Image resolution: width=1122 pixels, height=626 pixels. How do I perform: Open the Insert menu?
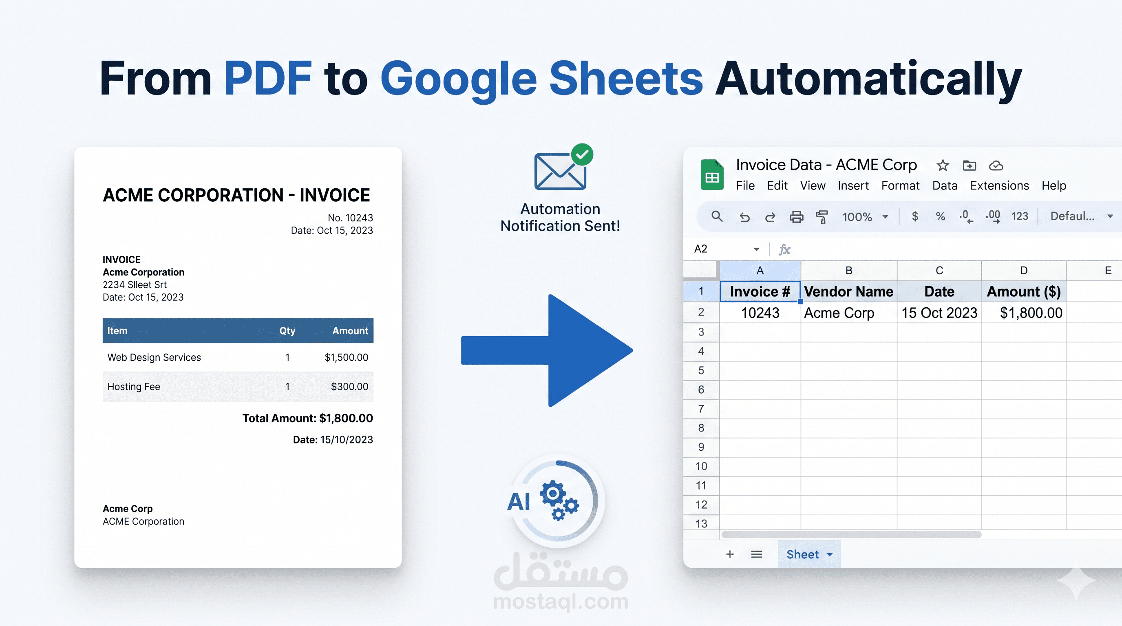pyautogui.click(x=853, y=185)
